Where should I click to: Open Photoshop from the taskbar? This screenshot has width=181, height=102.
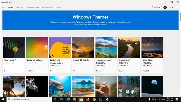(x=101, y=99)
